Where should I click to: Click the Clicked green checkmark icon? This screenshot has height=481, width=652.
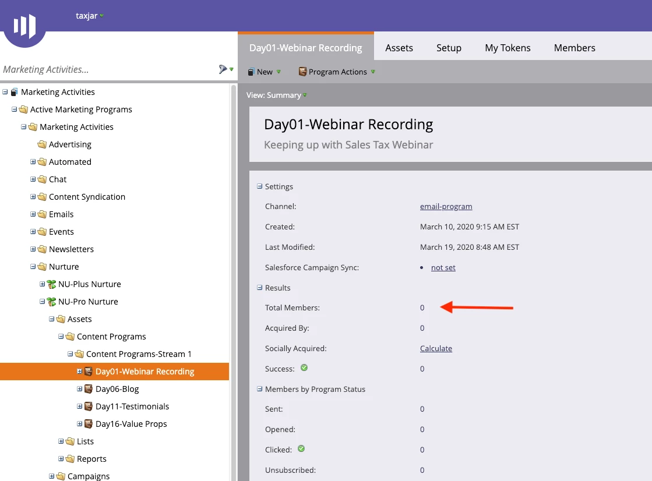301,448
